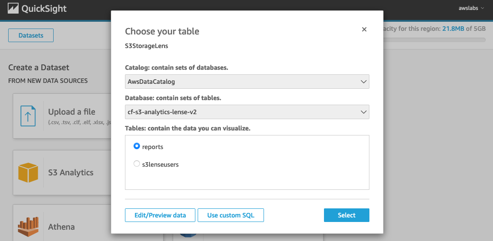The height and width of the screenshot is (241, 493).
Task: Click the S3 Analytics bucket icon
Action: (x=28, y=172)
